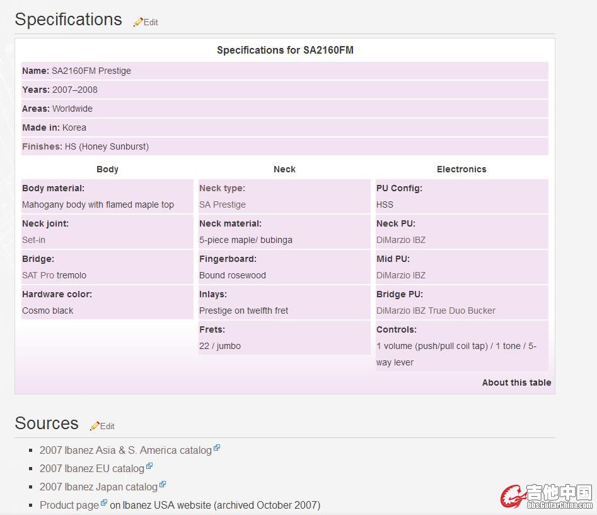597x515 pixels.
Task: Select the 'Worldwide' areas value
Action: (x=72, y=109)
